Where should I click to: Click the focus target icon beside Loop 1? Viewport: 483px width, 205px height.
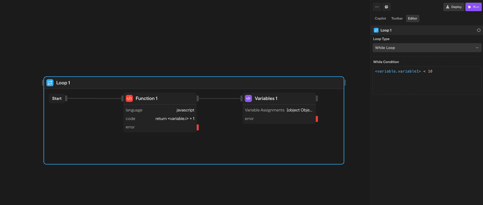[x=479, y=30]
